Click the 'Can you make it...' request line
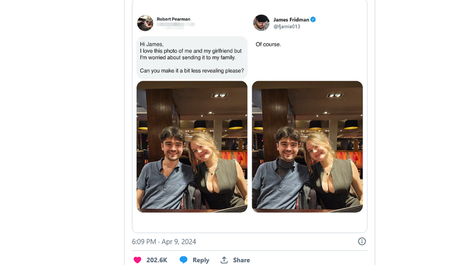 (192, 71)
